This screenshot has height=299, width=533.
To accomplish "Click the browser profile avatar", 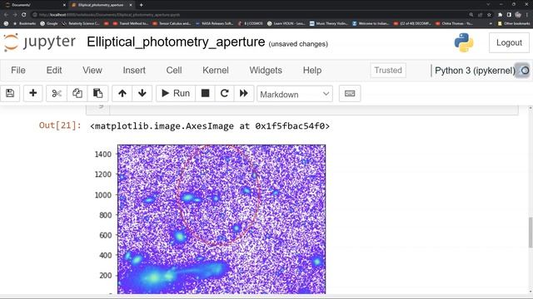I will 518,15.
